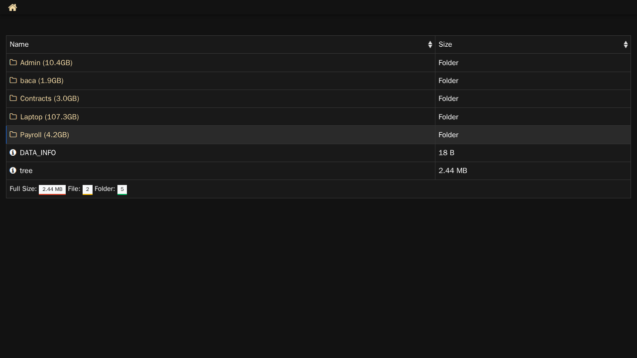
Task: Click the 2.44 MB full size badge
Action: 52,189
